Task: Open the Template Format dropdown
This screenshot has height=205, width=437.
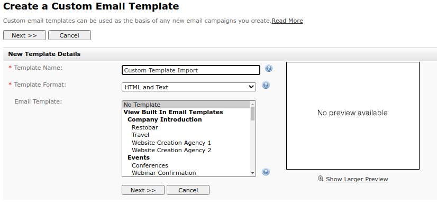Action: pyautogui.click(x=189, y=87)
